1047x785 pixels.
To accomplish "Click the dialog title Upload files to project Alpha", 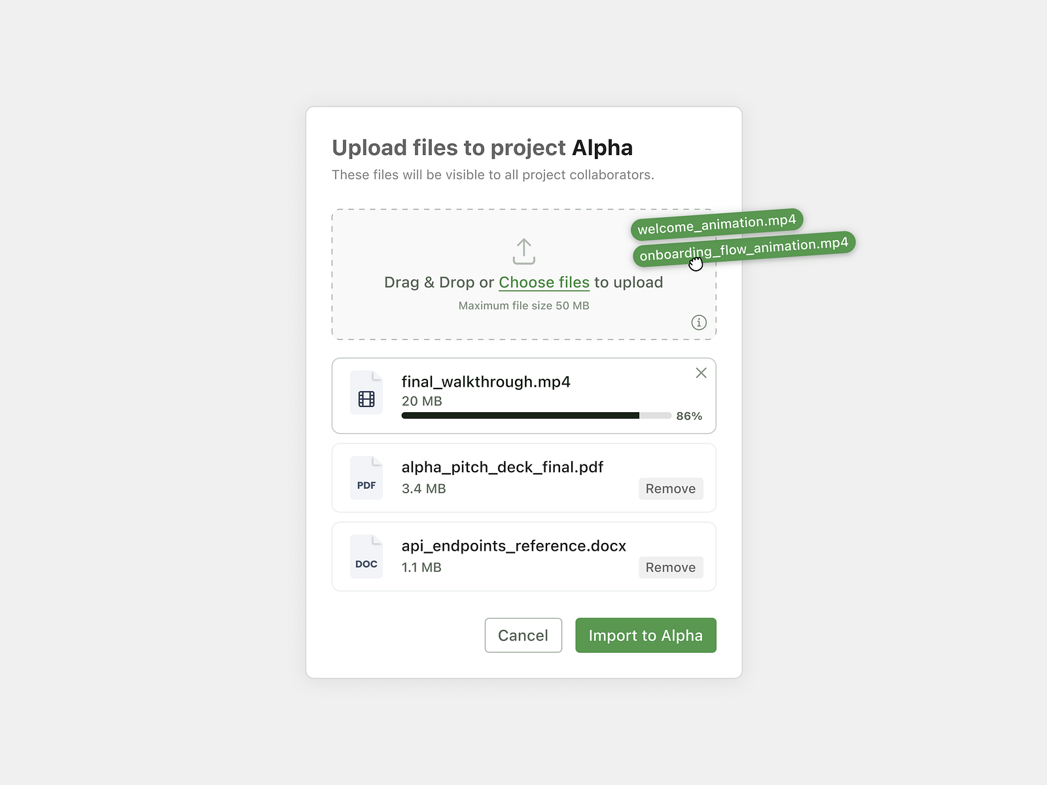I will point(483,148).
